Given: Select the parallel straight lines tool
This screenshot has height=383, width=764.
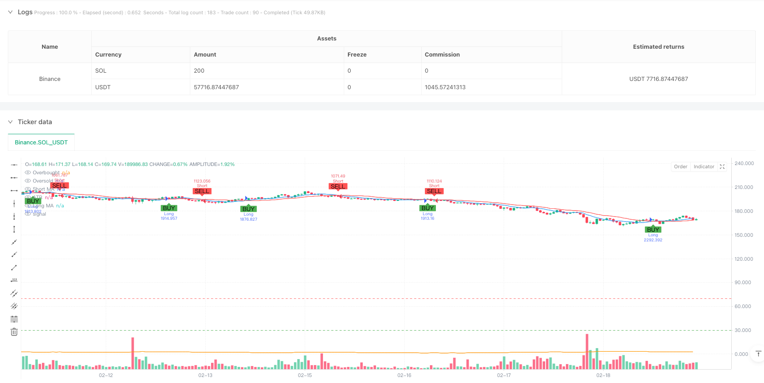Looking at the screenshot, I should [14, 306].
